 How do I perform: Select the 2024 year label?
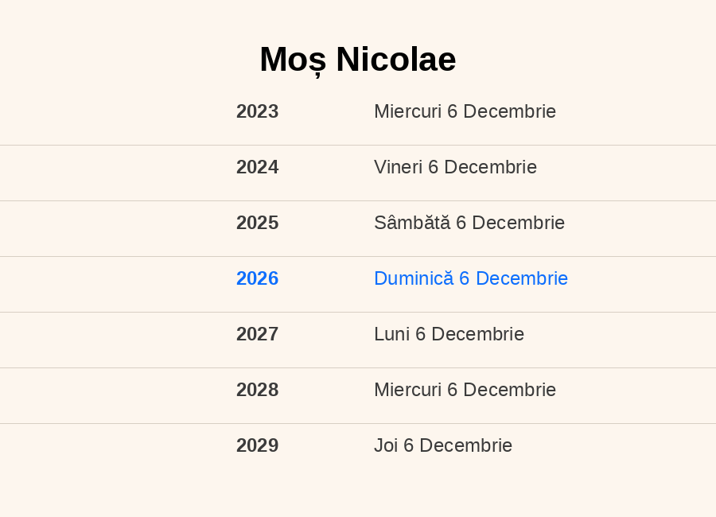tap(257, 167)
